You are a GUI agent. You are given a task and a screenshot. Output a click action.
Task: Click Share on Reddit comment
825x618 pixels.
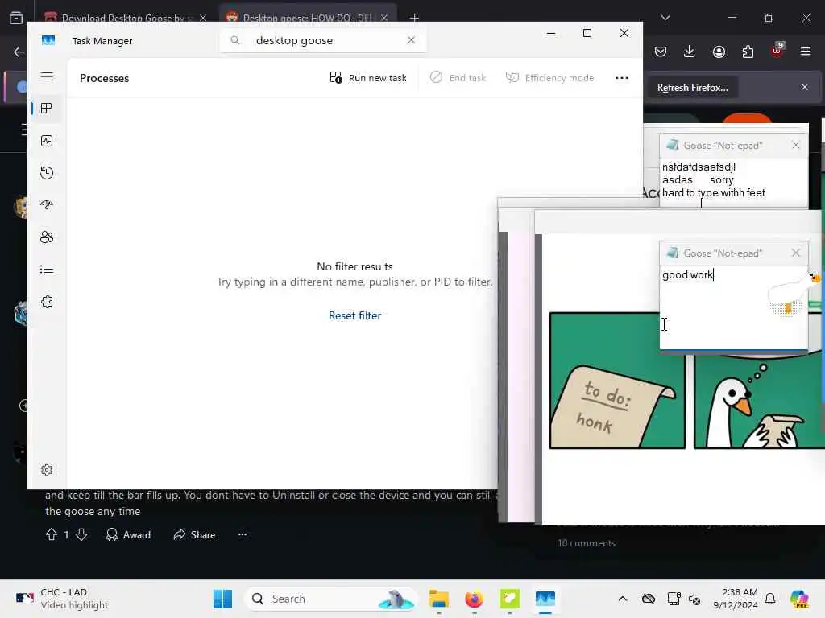coord(194,534)
